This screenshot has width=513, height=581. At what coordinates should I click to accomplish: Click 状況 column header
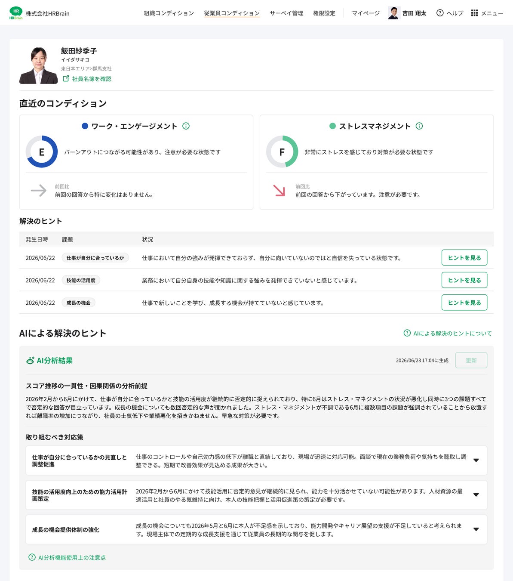[x=147, y=239]
